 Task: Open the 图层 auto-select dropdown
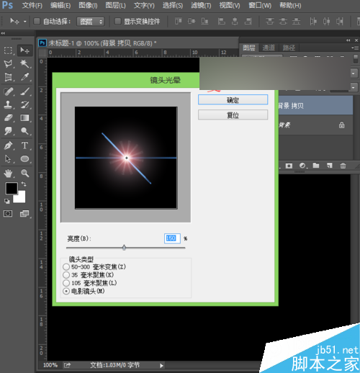[91, 22]
